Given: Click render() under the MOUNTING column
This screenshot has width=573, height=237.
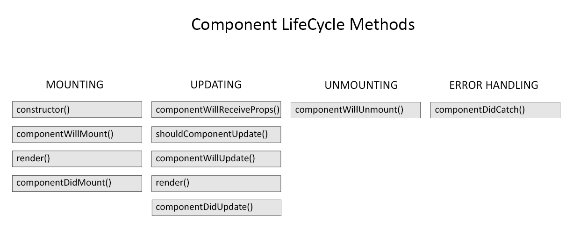Looking at the screenshot, I should pos(77,158).
